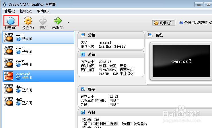Open Settings (设置) gear icon
The width and height of the screenshot is (212, 128).
pos(28,21)
